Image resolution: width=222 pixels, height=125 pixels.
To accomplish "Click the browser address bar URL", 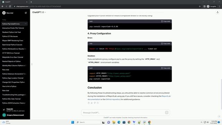I will click(x=39, y=6).
